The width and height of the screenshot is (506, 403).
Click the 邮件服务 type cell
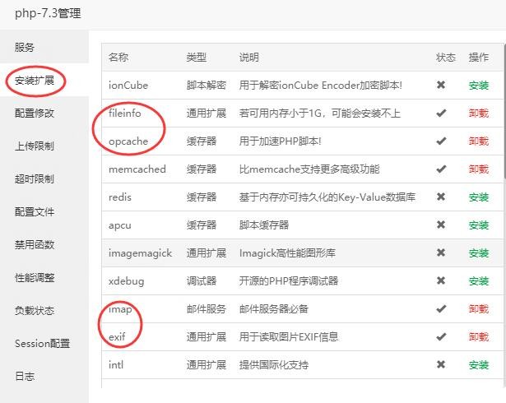tap(207, 309)
